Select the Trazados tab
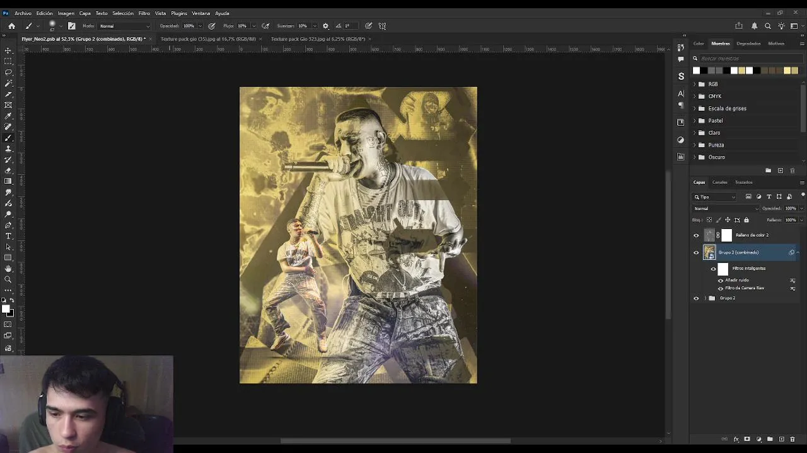The height and width of the screenshot is (453, 807). click(744, 182)
